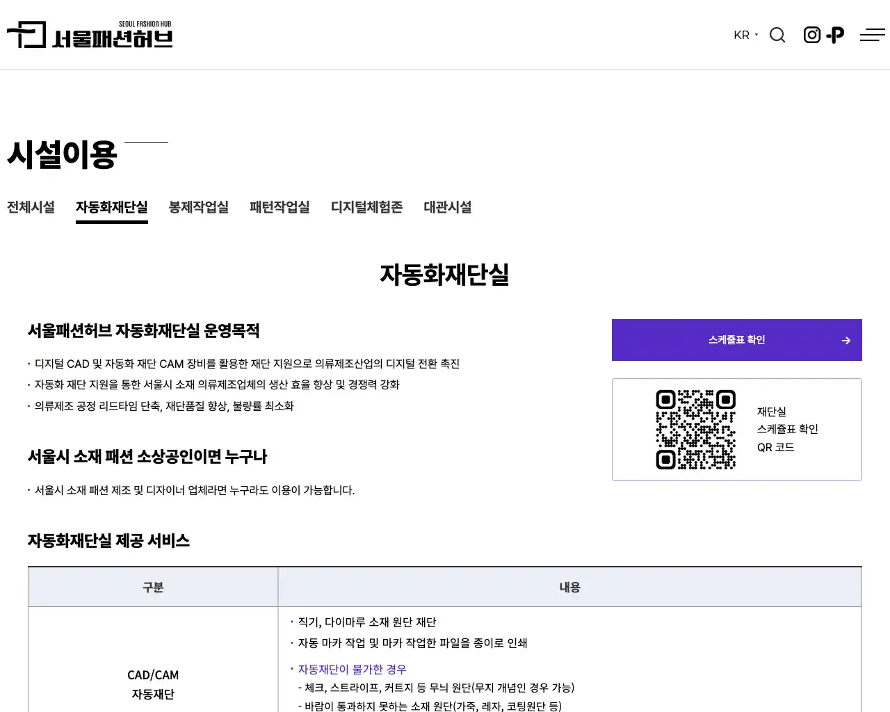
Task: Open the 패턴작업실 tab
Action: [280, 207]
